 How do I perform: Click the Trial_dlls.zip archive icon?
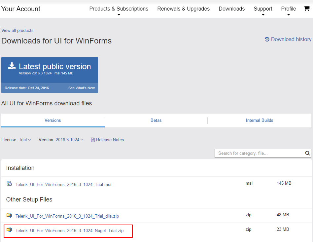tap(9, 215)
